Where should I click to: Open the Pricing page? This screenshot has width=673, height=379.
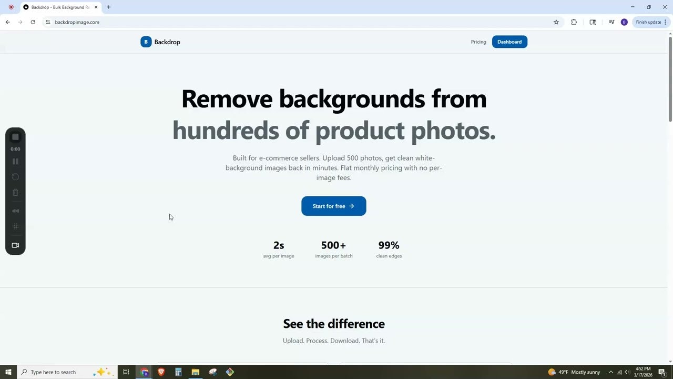click(478, 42)
